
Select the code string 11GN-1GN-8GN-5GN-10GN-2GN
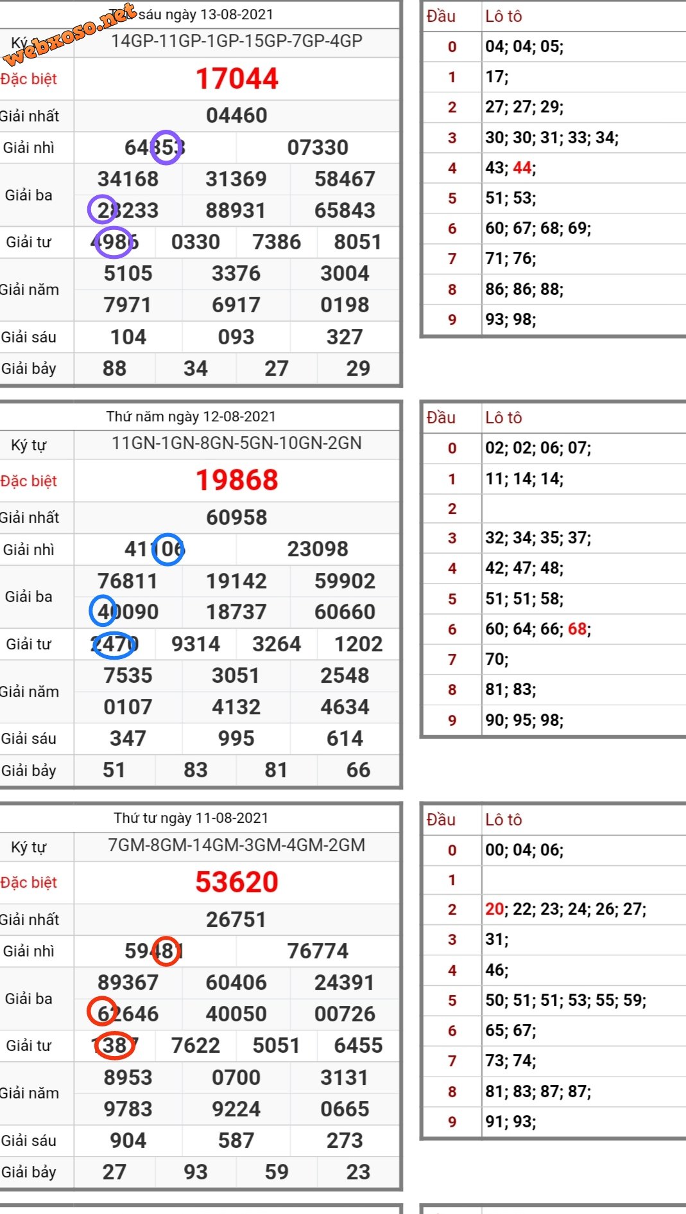[x=237, y=443]
